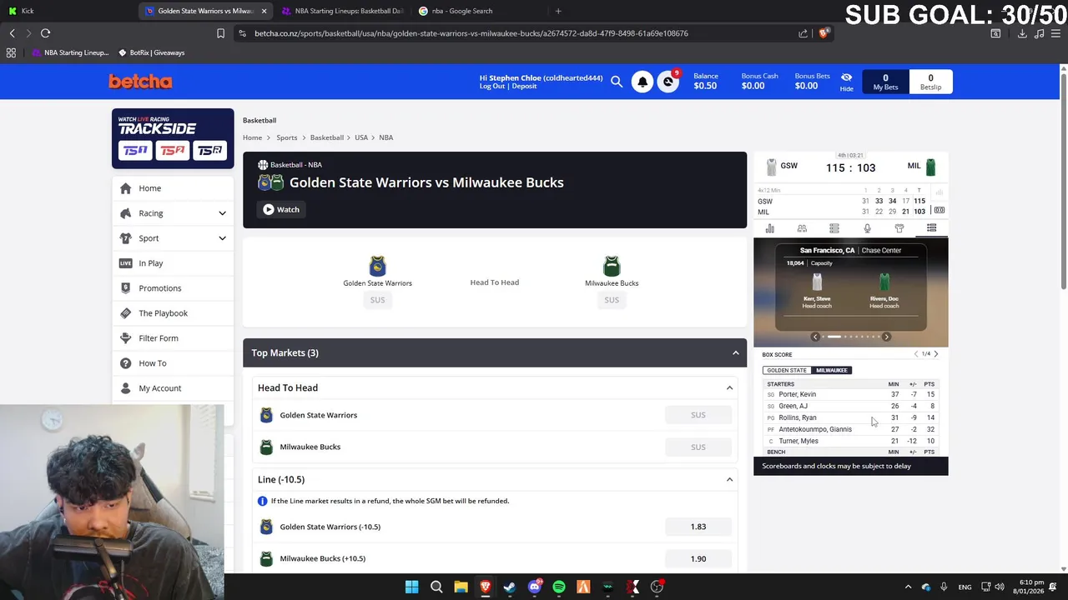Show GOLDEN STATE box score
This screenshot has width=1068, height=600.
pos(787,370)
